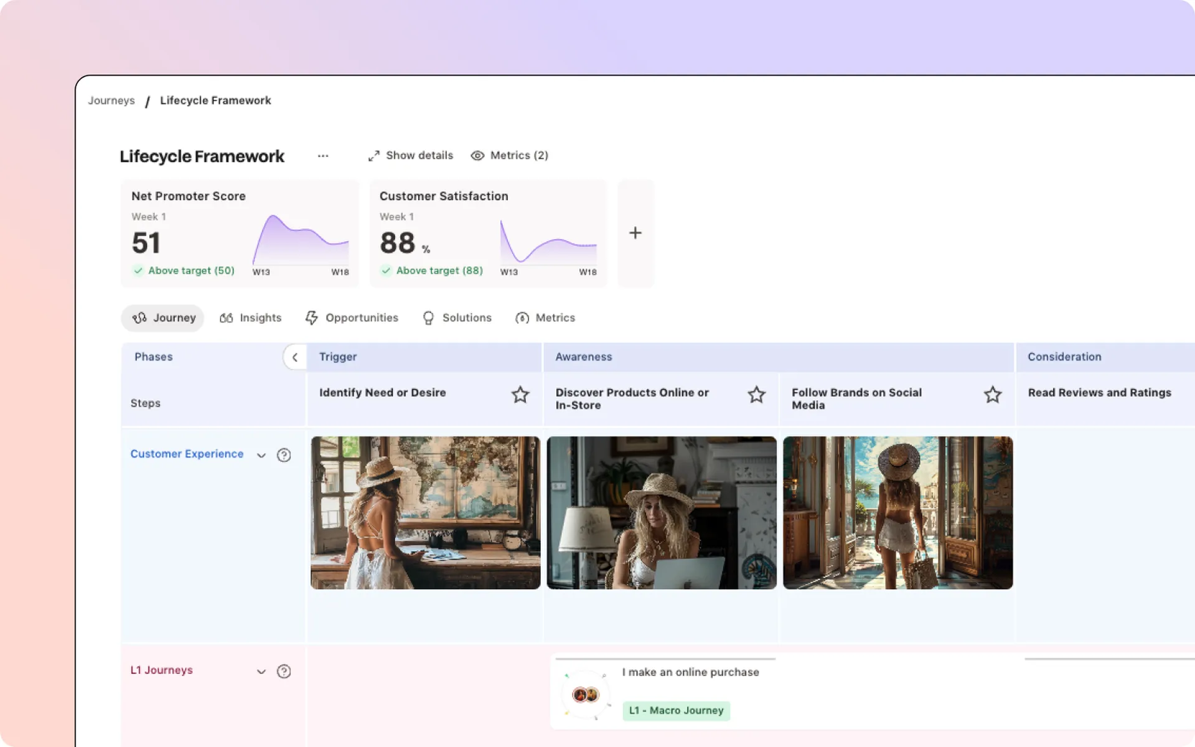Image resolution: width=1195 pixels, height=747 pixels.
Task: Click Lifecycle Framework breadcrumb
Action: pyautogui.click(x=215, y=100)
